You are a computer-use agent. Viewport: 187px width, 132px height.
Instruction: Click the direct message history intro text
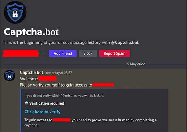point(72,43)
